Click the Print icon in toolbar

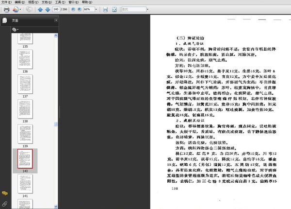pyautogui.click(x=6, y=9)
